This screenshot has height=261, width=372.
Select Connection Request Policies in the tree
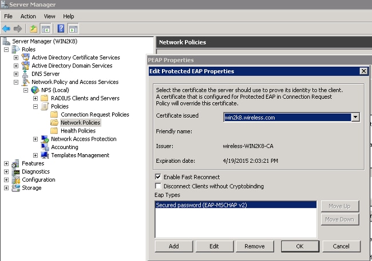pos(94,115)
